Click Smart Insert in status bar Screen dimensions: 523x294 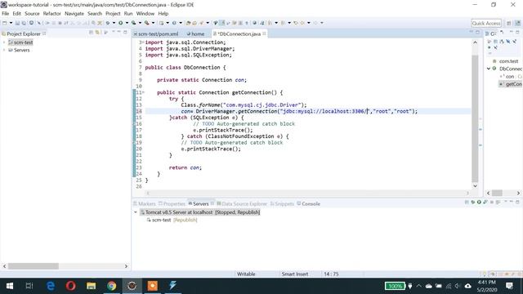pyautogui.click(x=295, y=274)
